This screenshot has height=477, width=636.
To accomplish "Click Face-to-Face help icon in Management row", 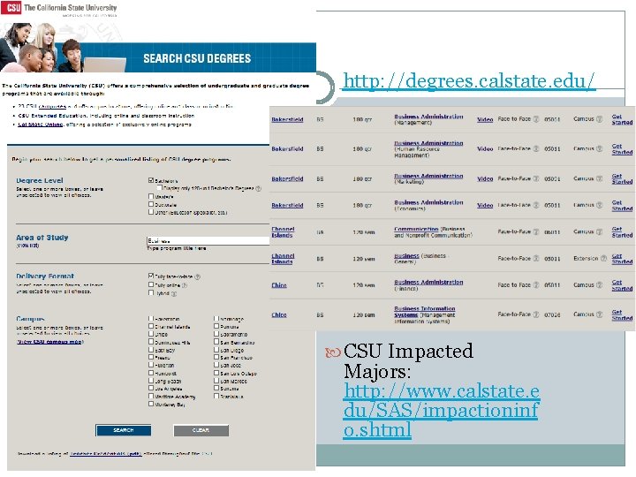I will 536,119.
